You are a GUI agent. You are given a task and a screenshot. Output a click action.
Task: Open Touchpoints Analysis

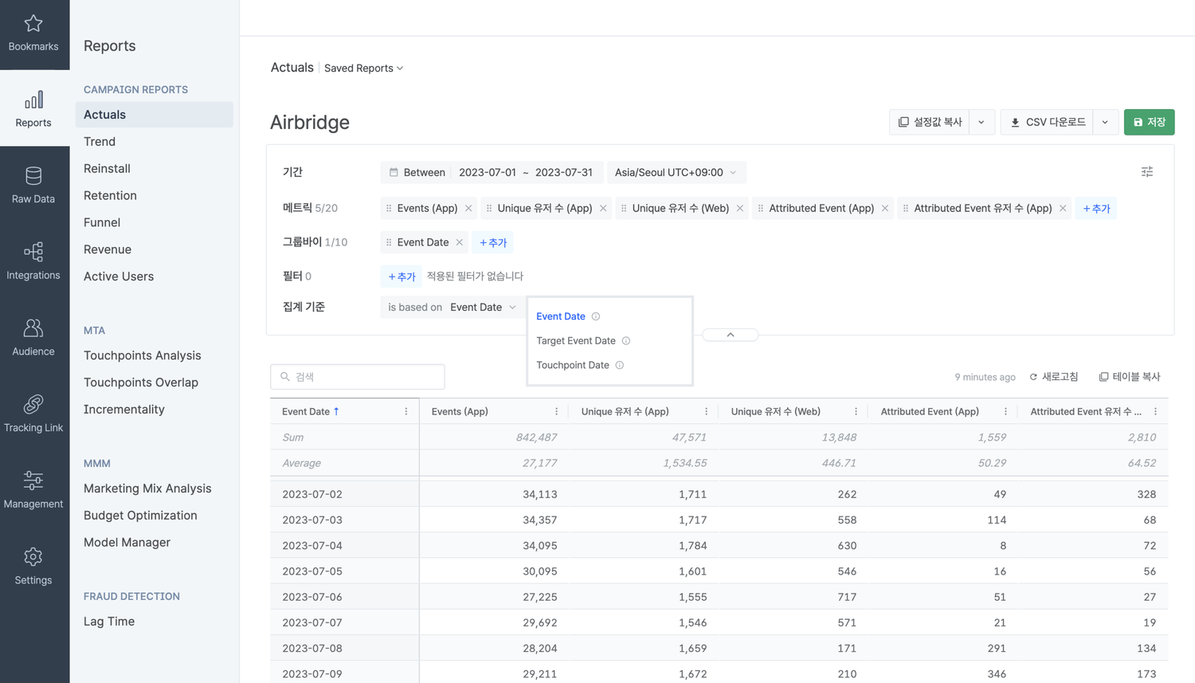[x=143, y=355]
